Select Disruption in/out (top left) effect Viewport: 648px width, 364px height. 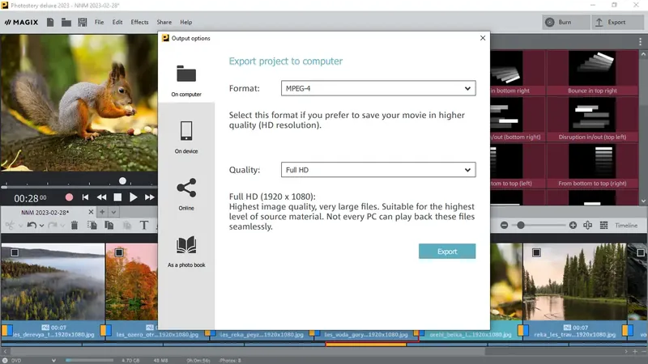tap(592, 120)
